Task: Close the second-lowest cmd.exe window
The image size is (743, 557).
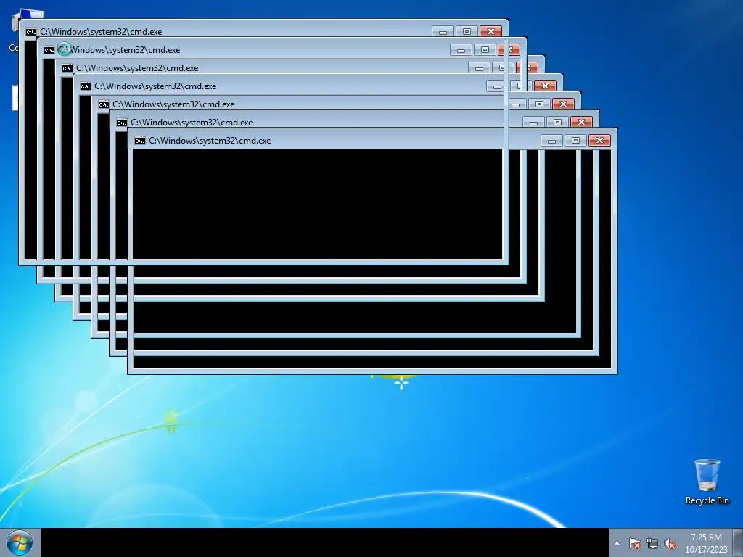Action: (581, 122)
